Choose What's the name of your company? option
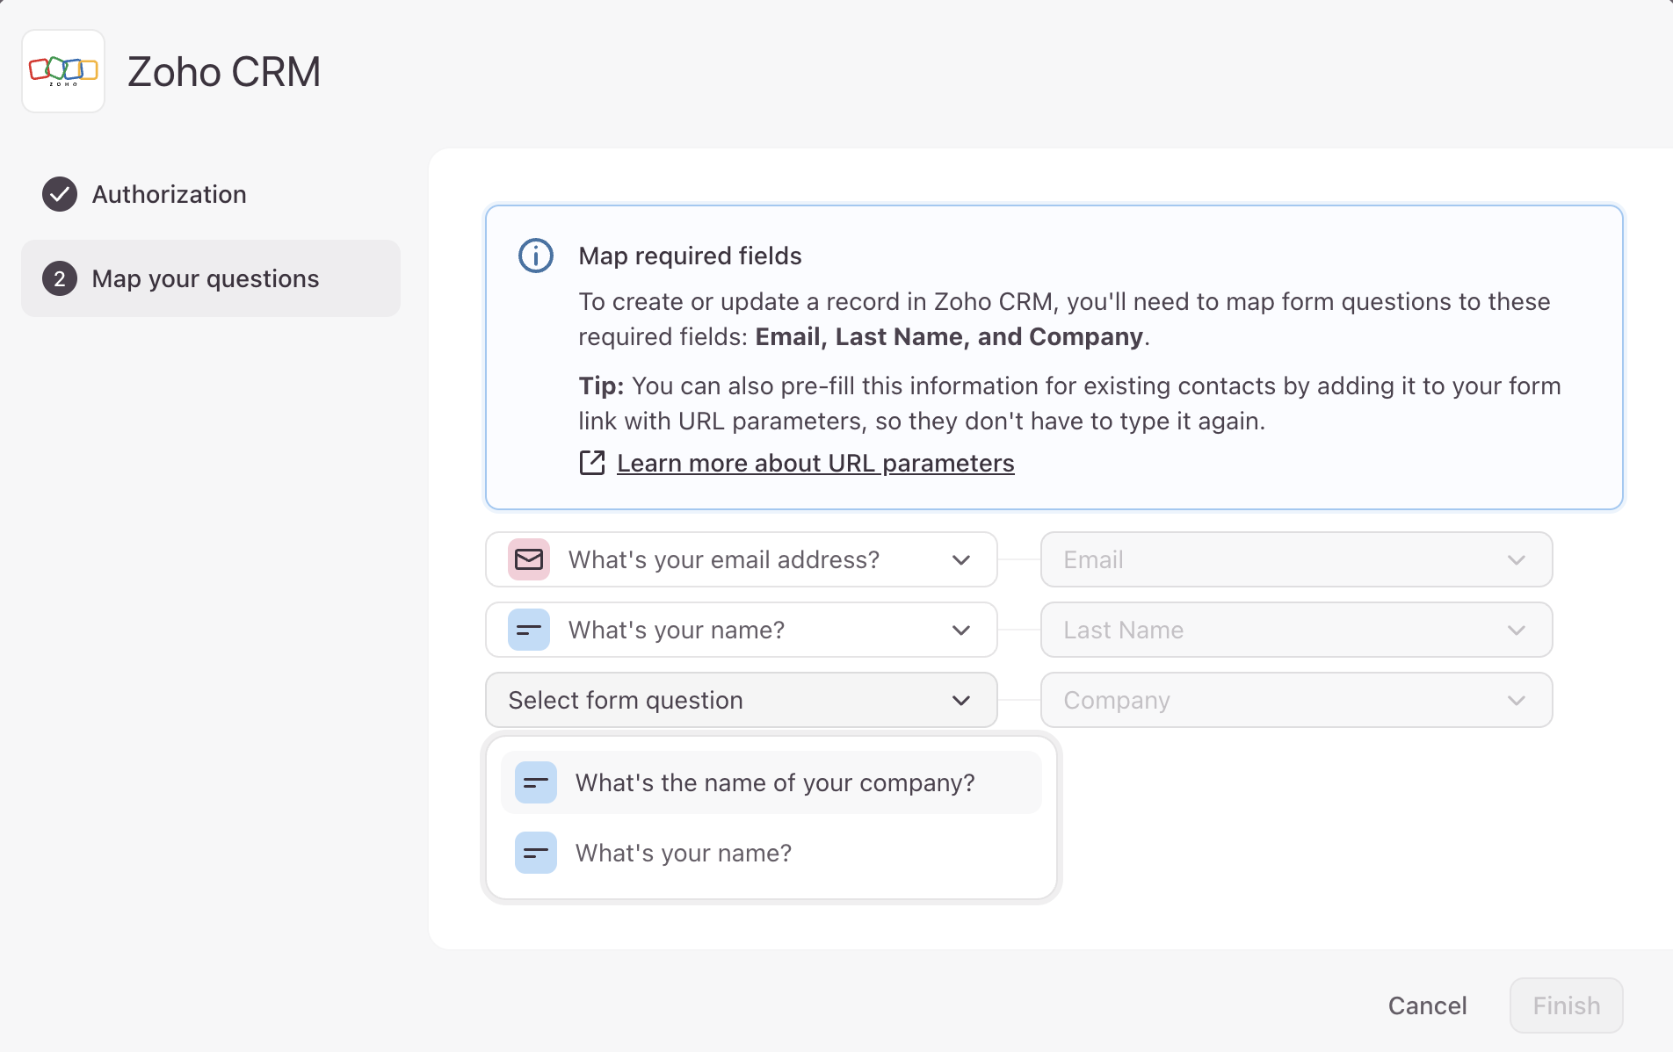Viewport: 1673px width, 1052px height. (771, 782)
